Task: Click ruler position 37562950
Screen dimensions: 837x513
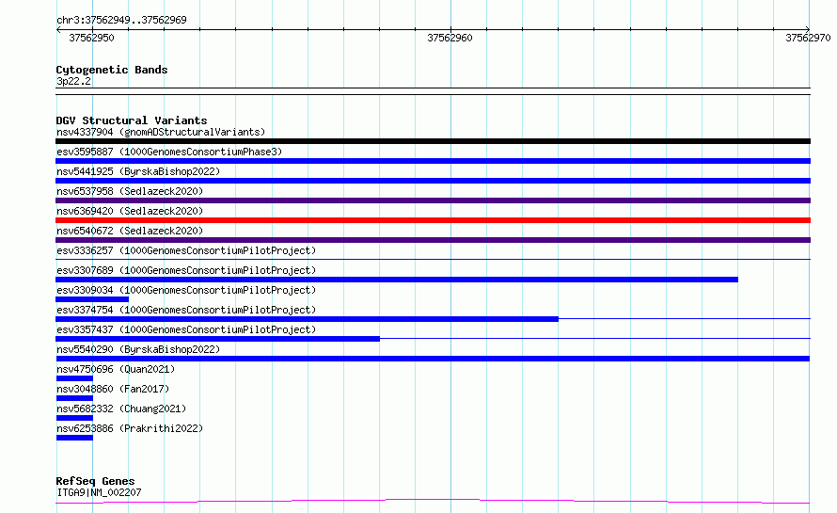Action: (x=92, y=38)
